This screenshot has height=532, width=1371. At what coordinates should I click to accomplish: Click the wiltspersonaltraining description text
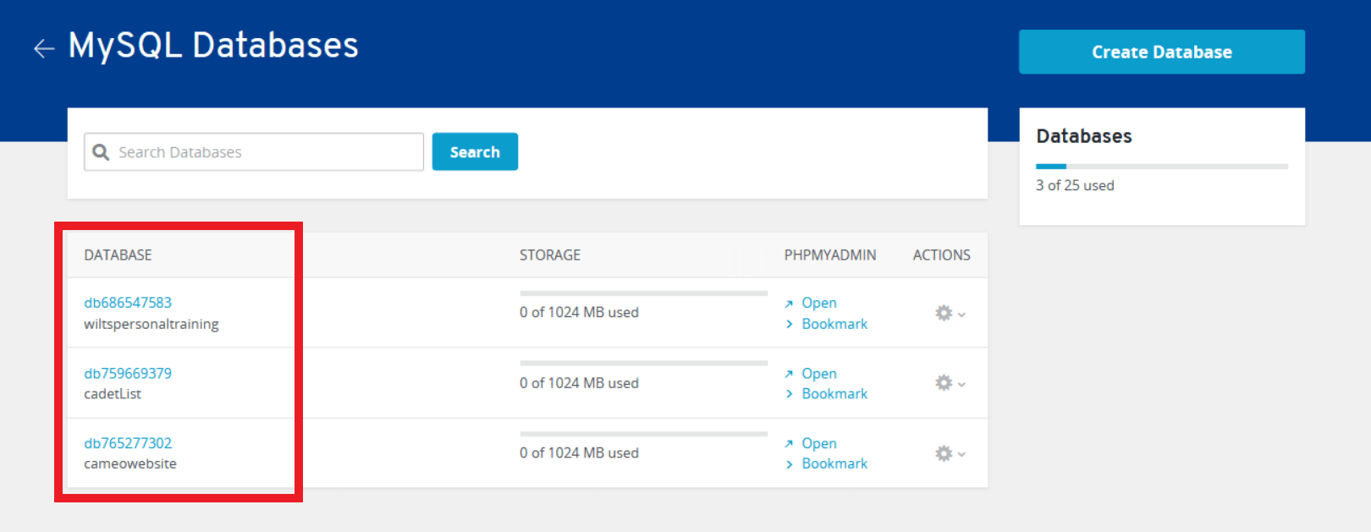pos(151,324)
